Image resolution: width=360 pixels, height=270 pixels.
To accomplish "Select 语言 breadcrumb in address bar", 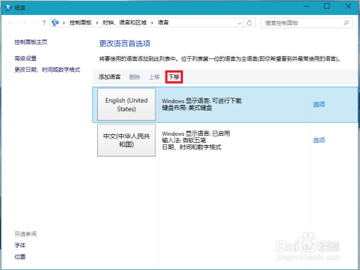I will point(163,23).
